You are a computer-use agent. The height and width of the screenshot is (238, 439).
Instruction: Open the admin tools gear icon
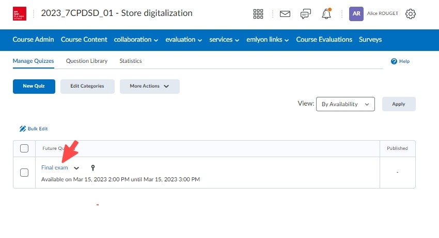tap(411, 14)
